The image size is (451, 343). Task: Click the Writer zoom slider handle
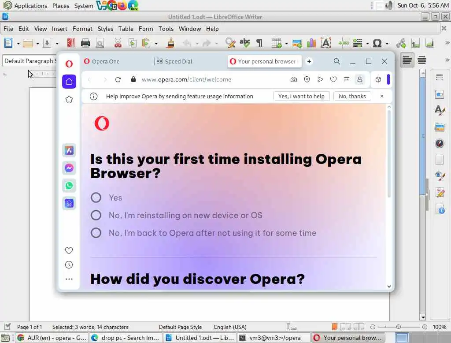(398, 327)
